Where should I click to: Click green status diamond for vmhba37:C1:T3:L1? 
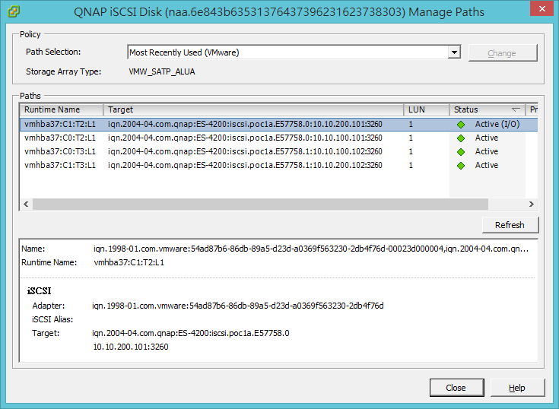click(x=461, y=166)
